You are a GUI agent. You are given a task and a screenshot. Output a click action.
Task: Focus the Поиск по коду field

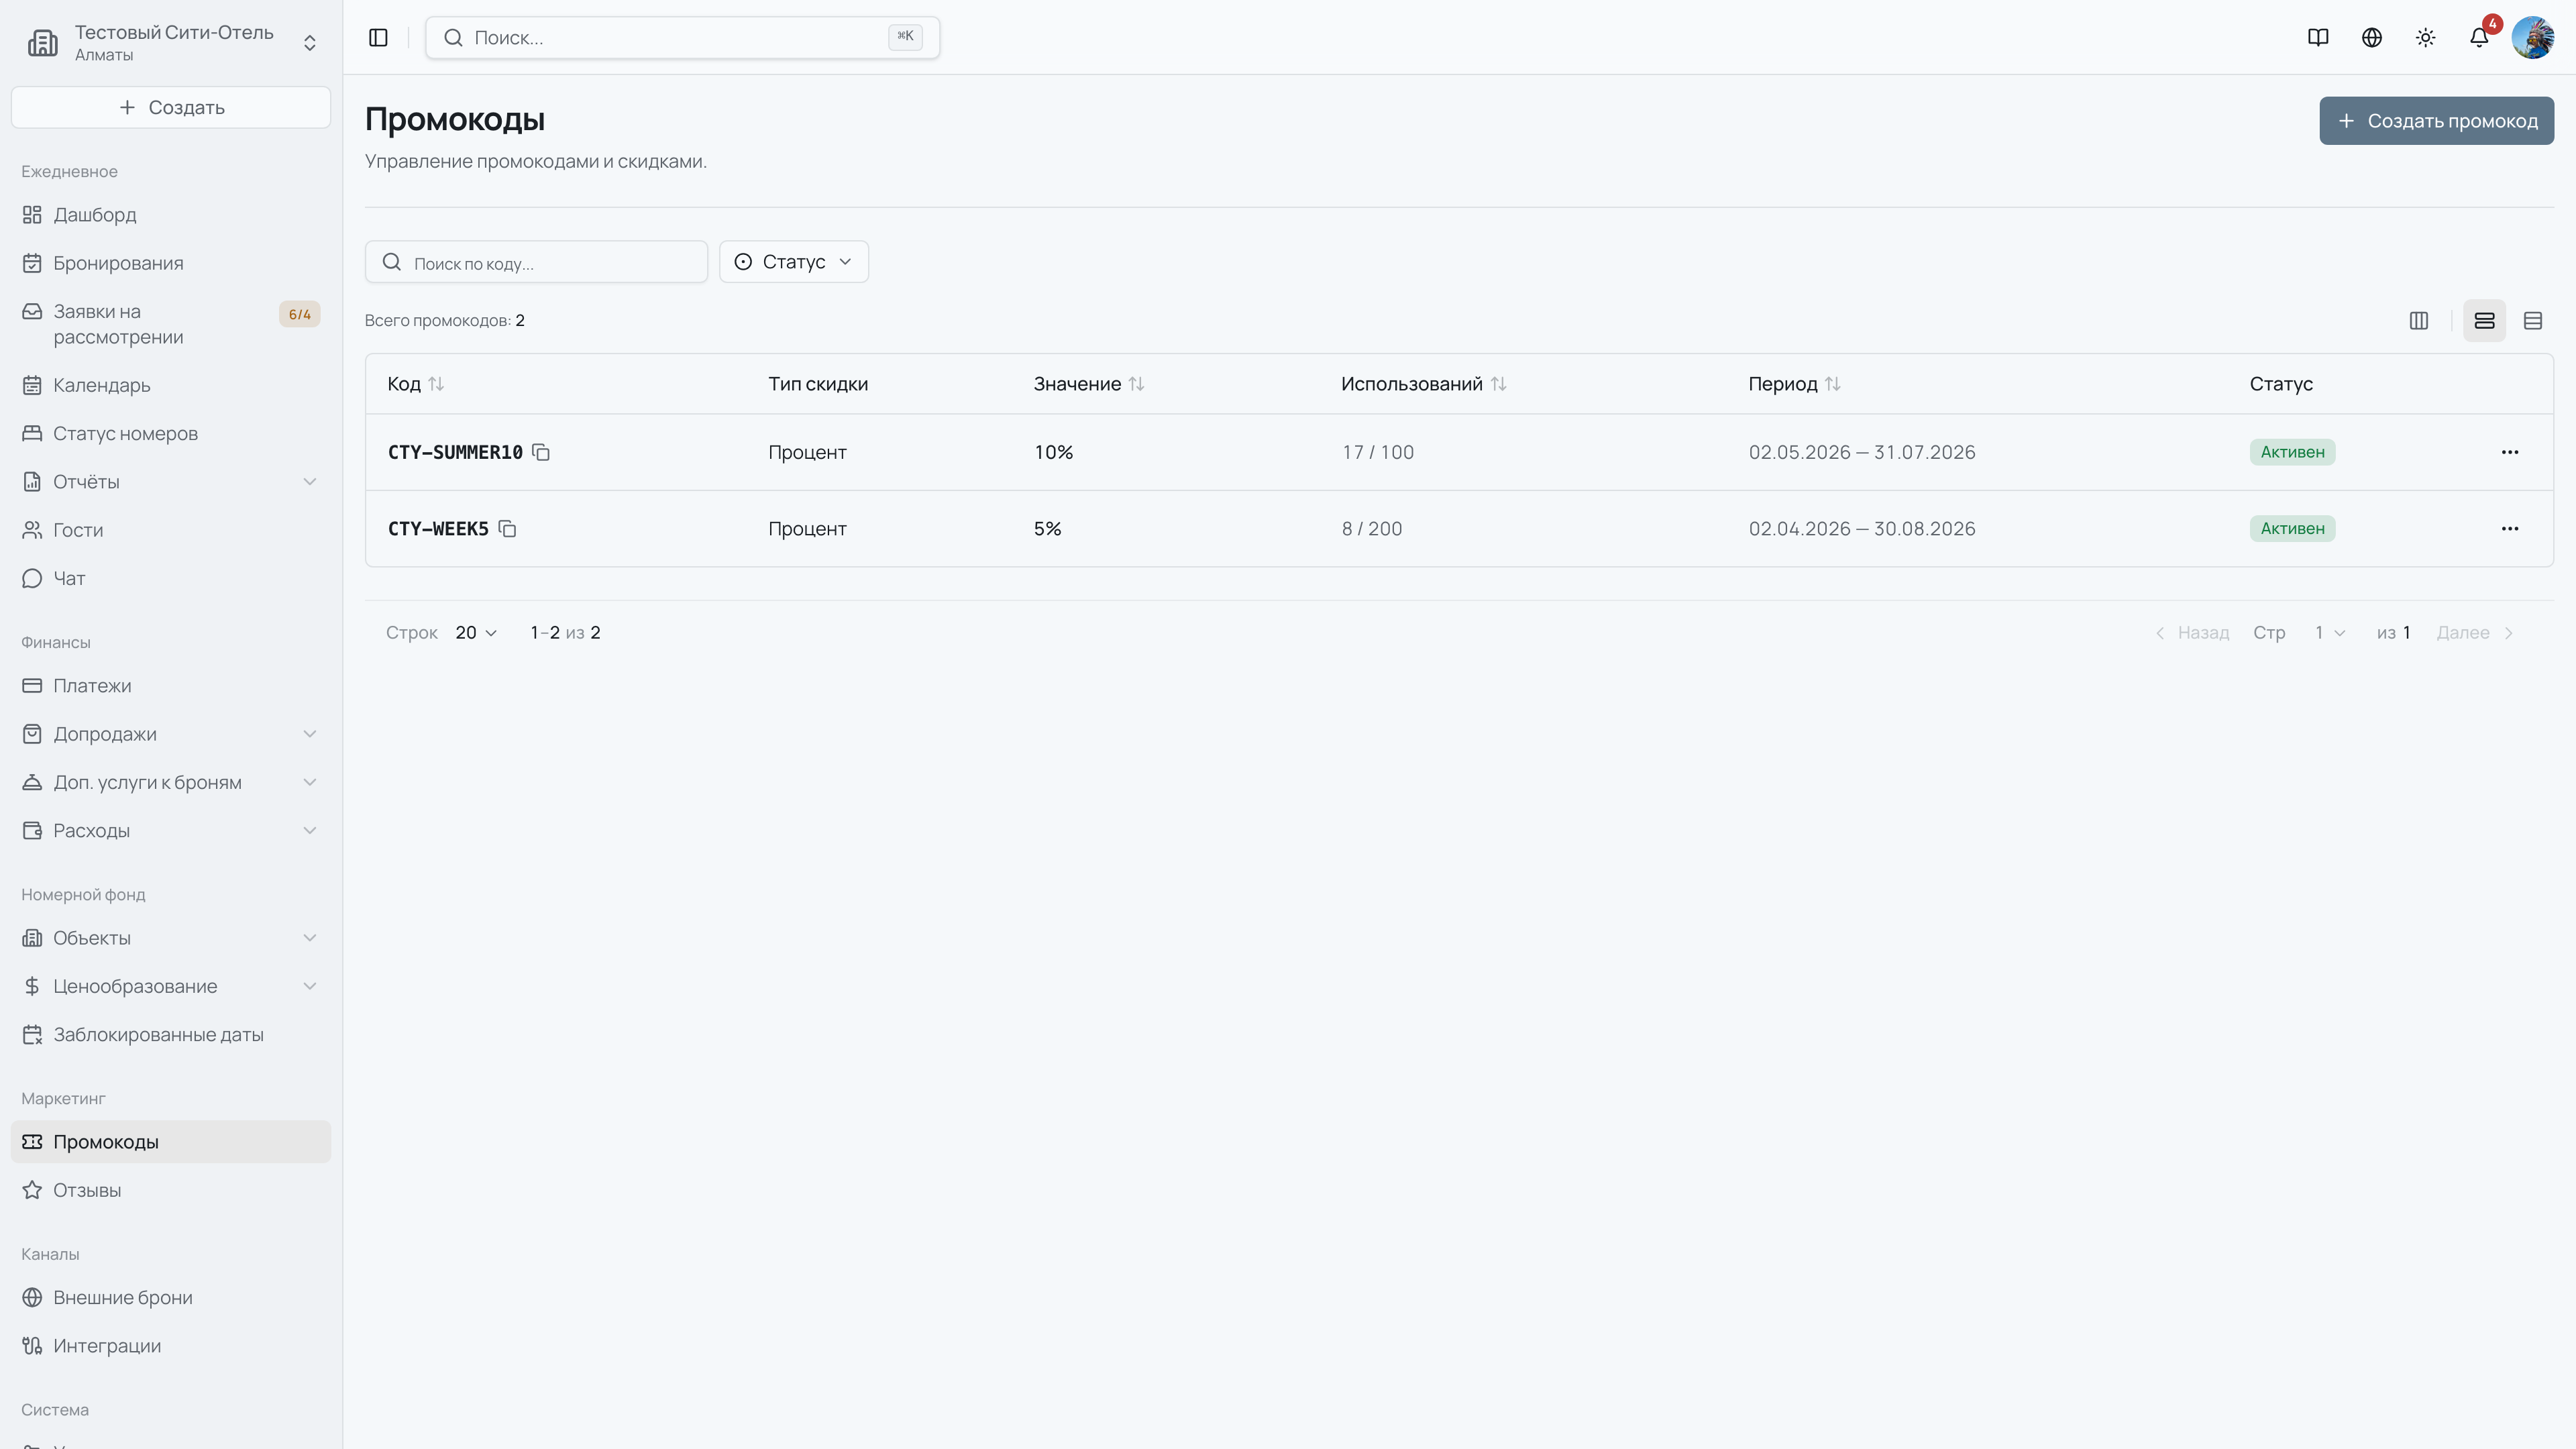click(536, 262)
